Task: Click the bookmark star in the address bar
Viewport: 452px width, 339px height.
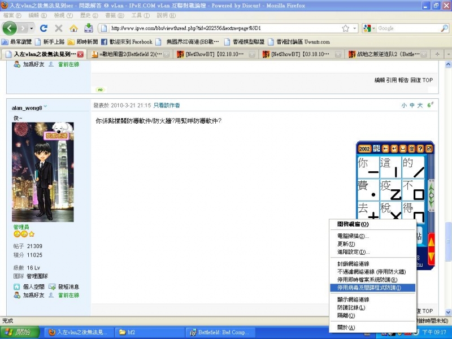Action: (x=345, y=28)
